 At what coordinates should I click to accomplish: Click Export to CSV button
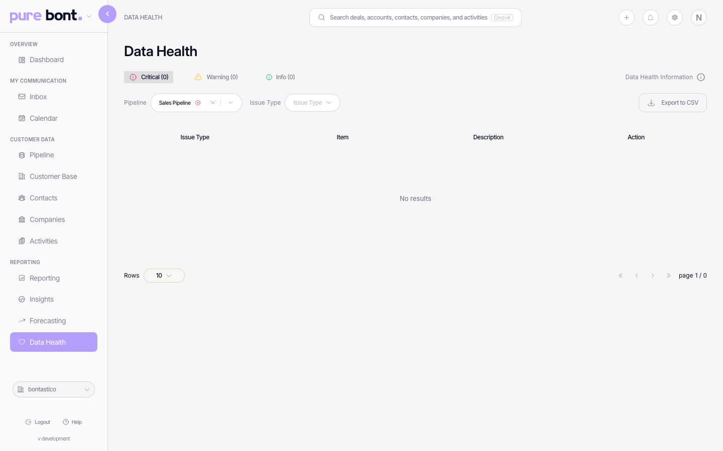[673, 103]
